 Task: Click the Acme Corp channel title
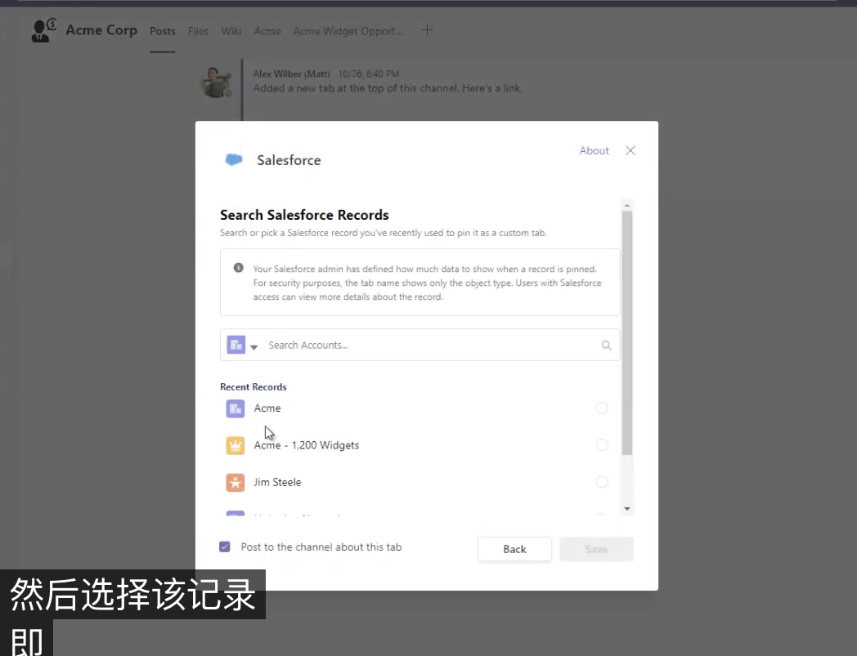click(x=101, y=30)
